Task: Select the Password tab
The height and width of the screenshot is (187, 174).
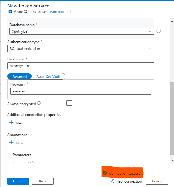Action: point(20,77)
